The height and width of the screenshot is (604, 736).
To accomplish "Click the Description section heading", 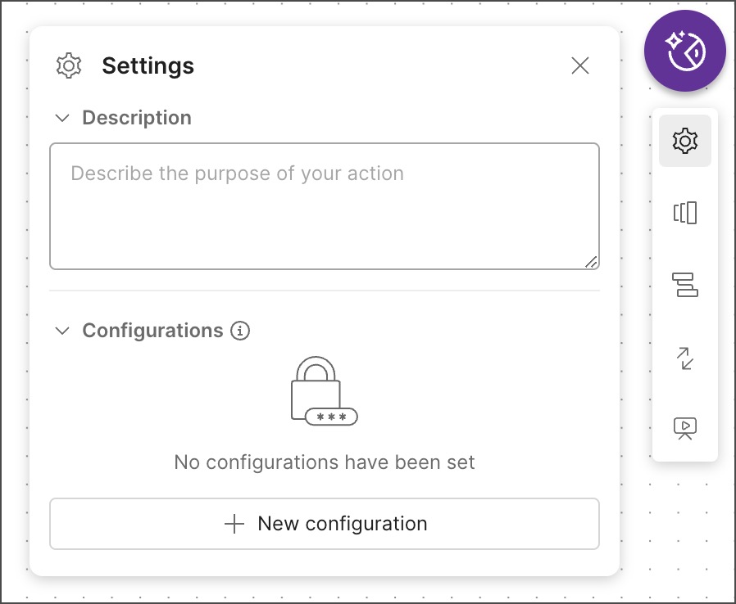I will 137,118.
